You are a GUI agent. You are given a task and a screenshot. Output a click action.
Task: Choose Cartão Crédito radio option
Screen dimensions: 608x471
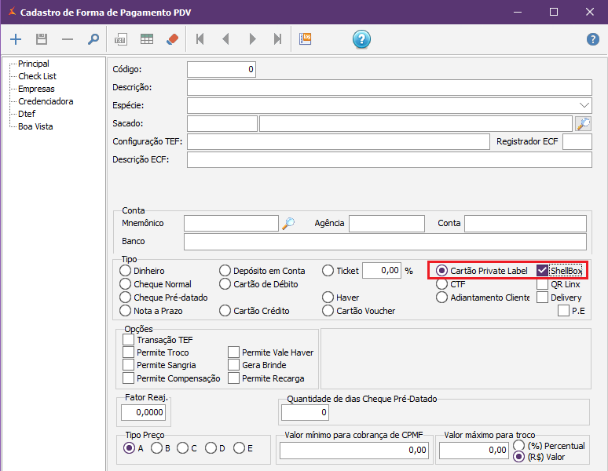tap(225, 311)
